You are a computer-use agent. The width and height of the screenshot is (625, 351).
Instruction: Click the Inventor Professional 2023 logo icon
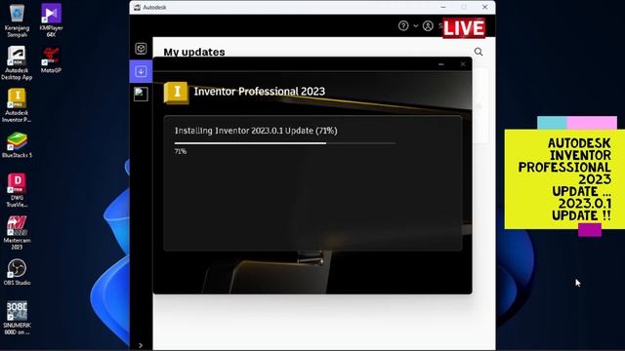pyautogui.click(x=176, y=93)
